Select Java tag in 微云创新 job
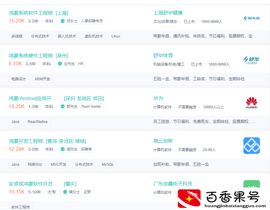The height and width of the screenshot is (210, 270). point(15,164)
